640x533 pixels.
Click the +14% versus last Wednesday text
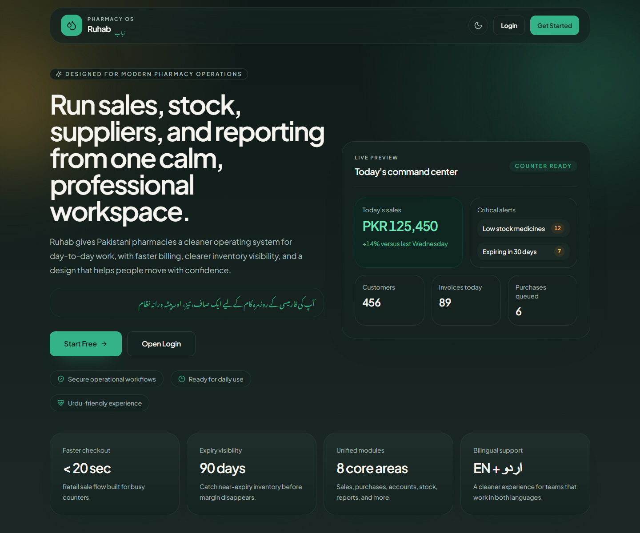click(405, 244)
